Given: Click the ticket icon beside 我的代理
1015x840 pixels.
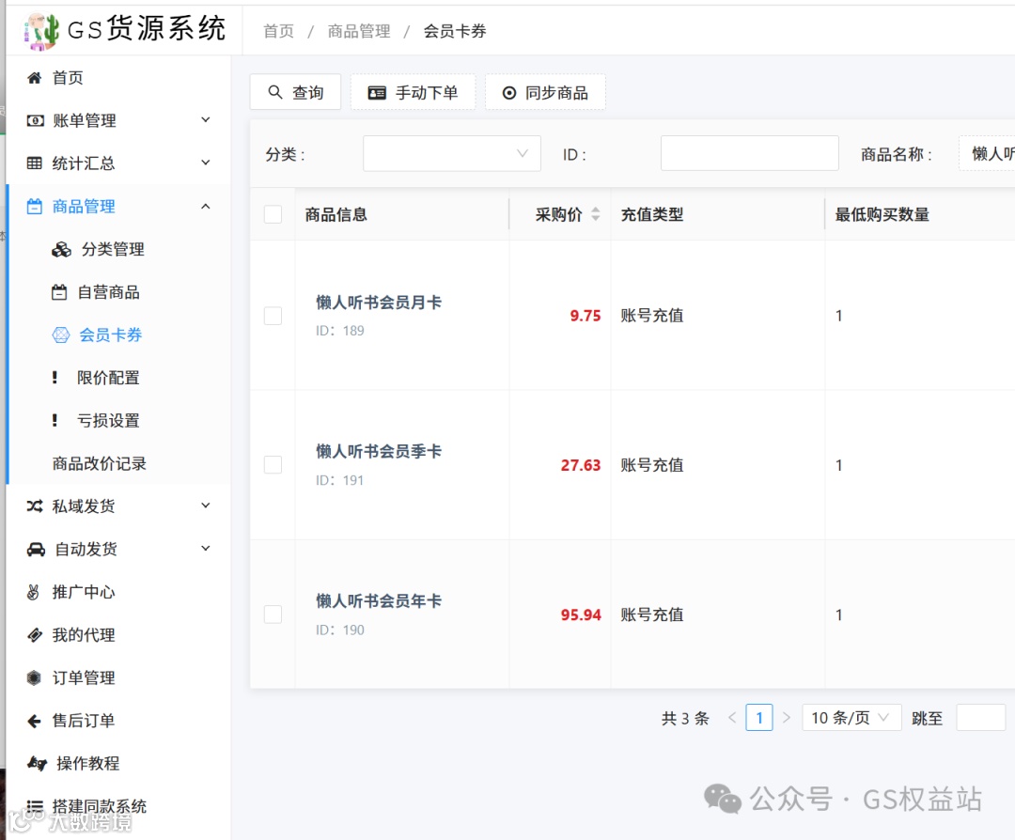Looking at the screenshot, I should click(x=35, y=635).
